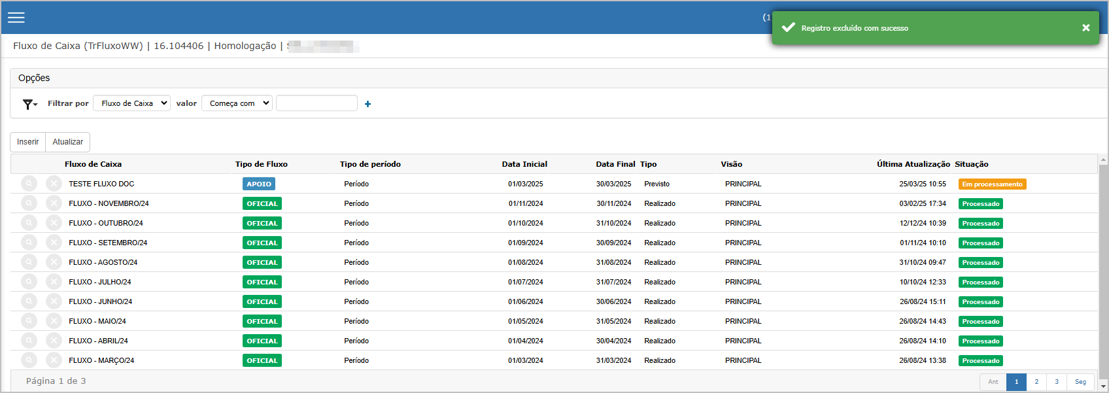
Task: Click the blue APOIO type badge
Action: 259,184
